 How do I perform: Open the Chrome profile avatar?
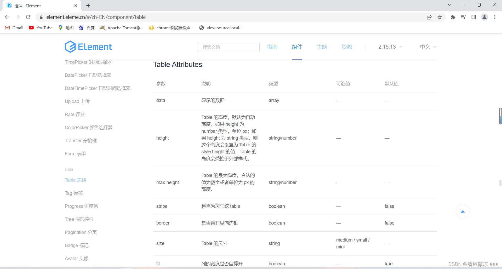coord(484,17)
